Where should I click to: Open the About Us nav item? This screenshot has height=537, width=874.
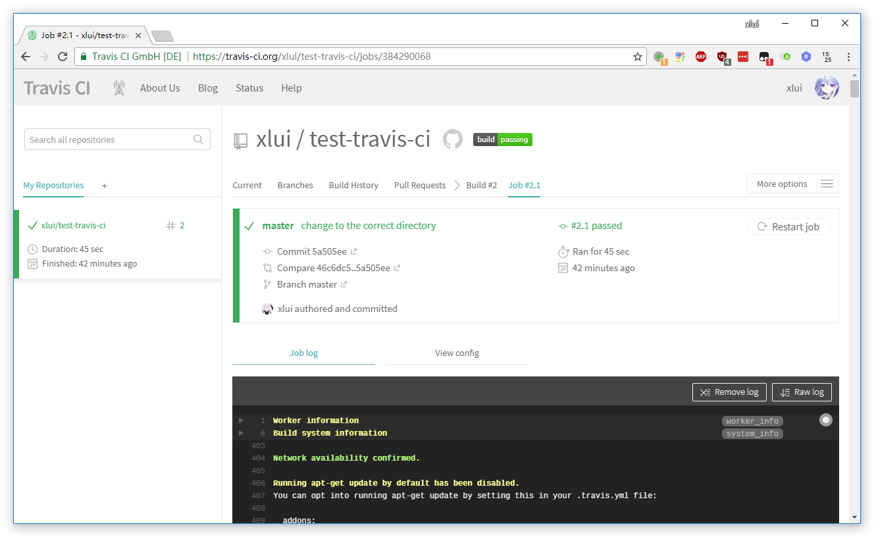click(160, 88)
